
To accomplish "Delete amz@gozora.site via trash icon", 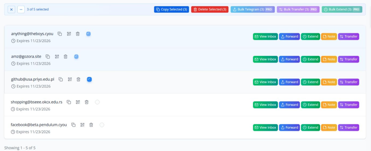I will tap(66, 57).
